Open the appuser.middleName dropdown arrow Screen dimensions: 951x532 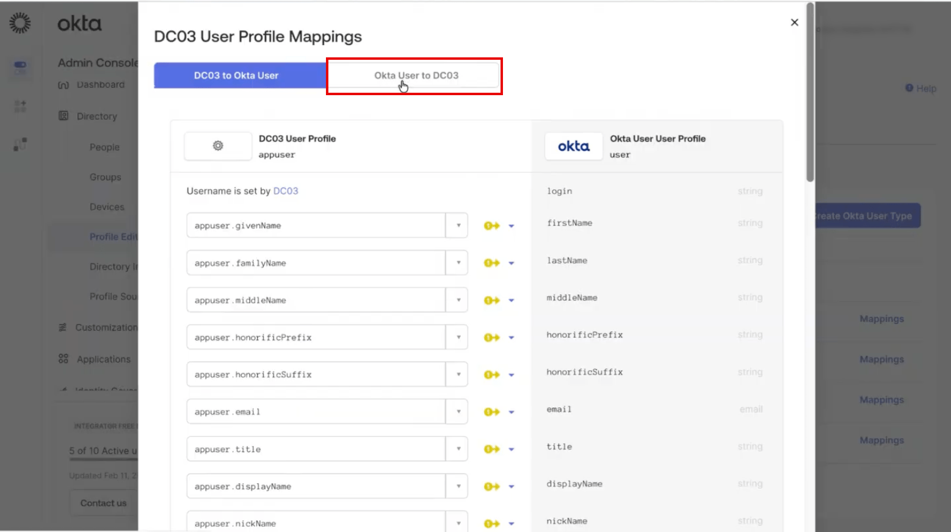[457, 300]
